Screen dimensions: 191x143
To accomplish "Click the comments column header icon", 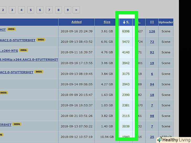I will coord(152,22).
